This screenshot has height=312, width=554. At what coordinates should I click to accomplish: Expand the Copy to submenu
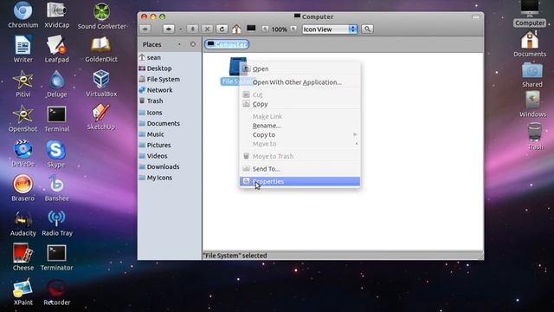tap(300, 135)
